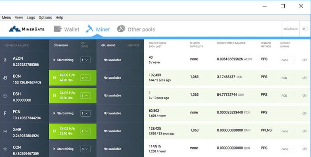Screen dimensions: 311x157
Task: Click BCN balance 153,126.84624409
Action: point(27,82)
